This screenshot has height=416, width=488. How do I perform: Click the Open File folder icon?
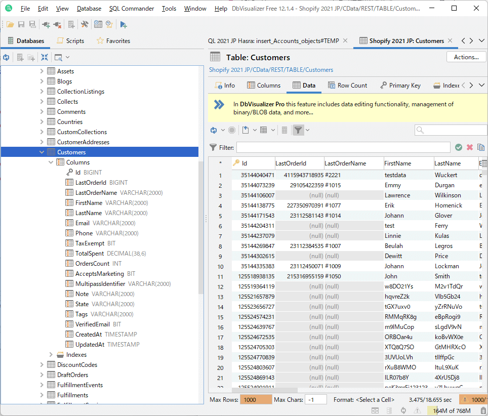tap(10, 24)
